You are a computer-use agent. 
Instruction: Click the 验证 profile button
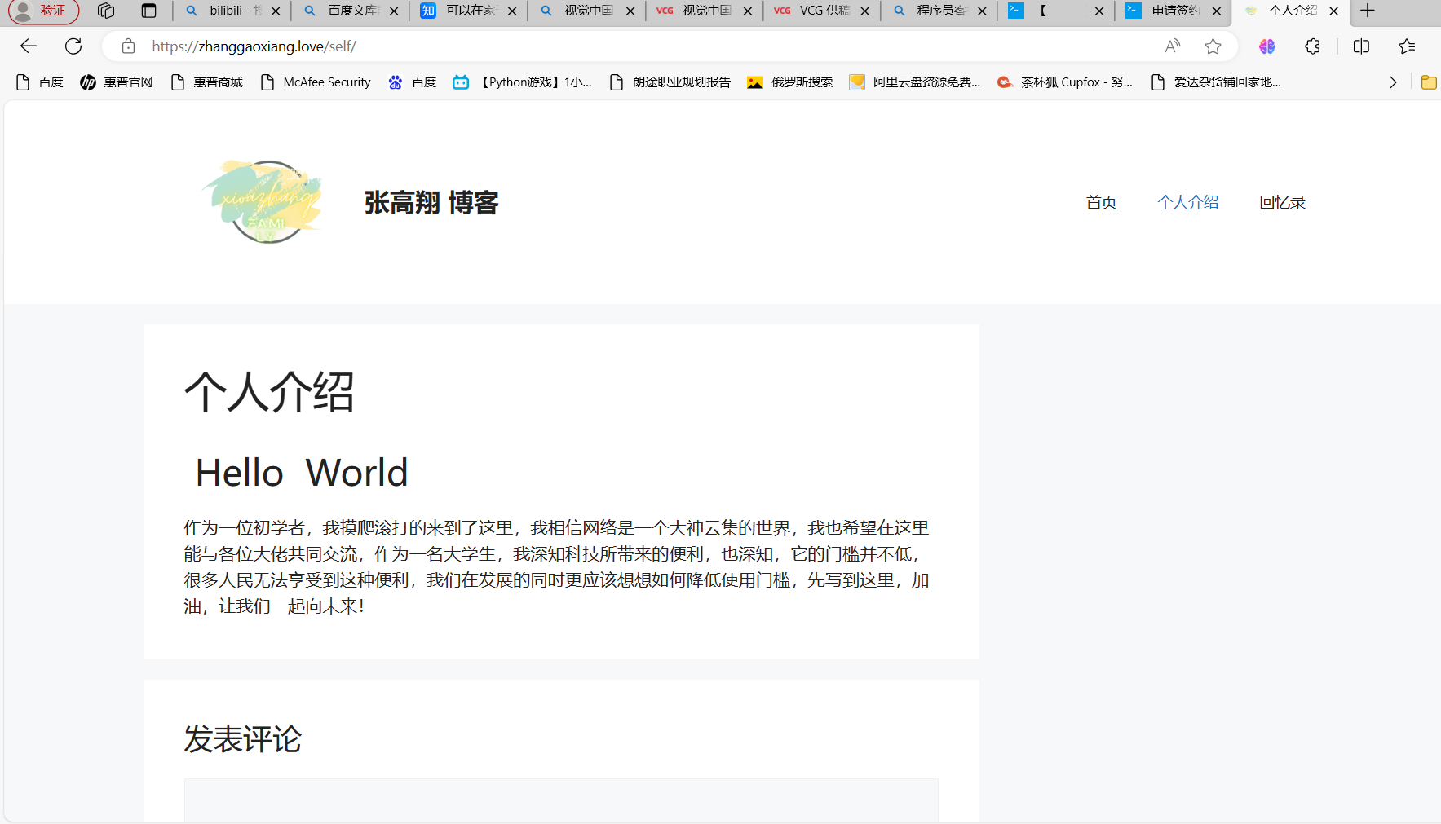(x=44, y=11)
